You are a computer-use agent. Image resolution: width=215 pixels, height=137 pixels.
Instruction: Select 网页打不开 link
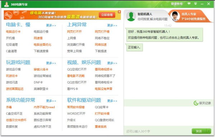pyautogui.click(x=74, y=32)
